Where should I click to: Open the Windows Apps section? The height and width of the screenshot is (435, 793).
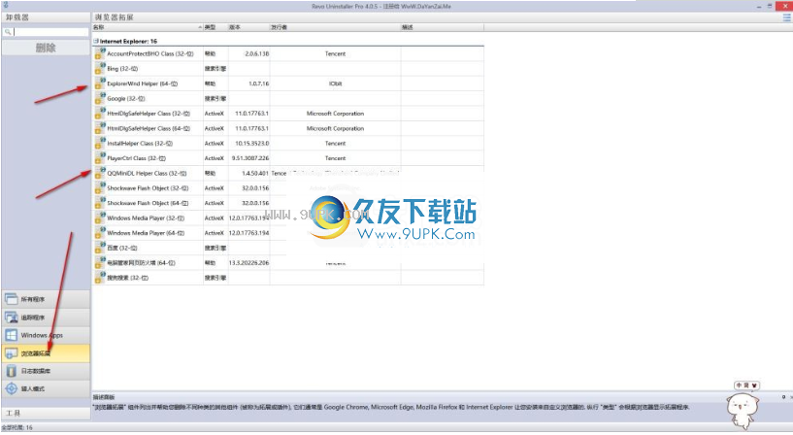46,335
